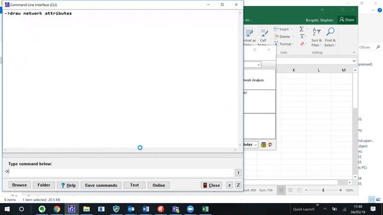383x215 pixels.
Task: Show hidden system tray icons
Action: (x=325, y=209)
